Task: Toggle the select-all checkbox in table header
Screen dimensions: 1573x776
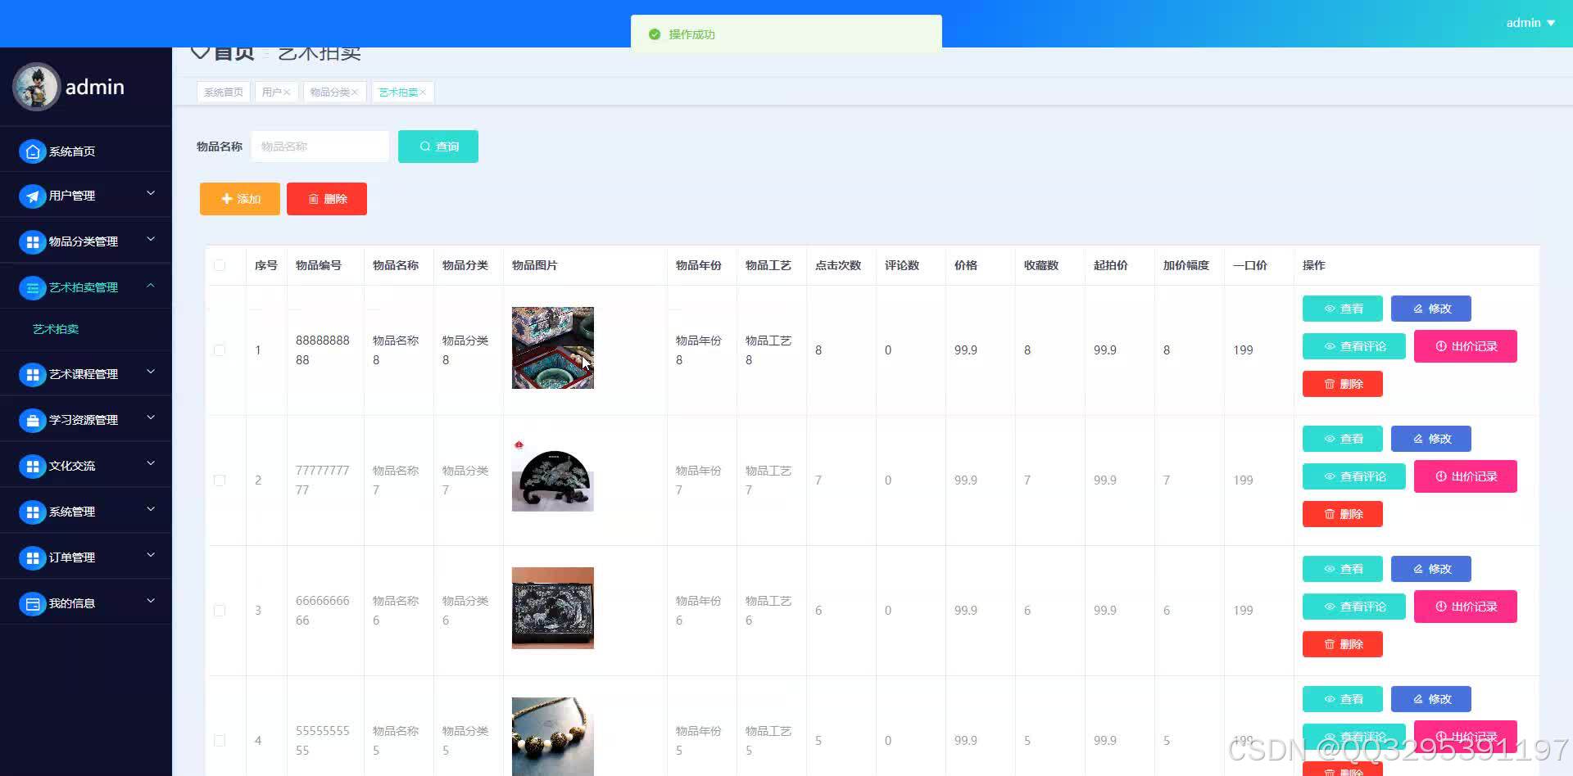Action: tap(219, 265)
